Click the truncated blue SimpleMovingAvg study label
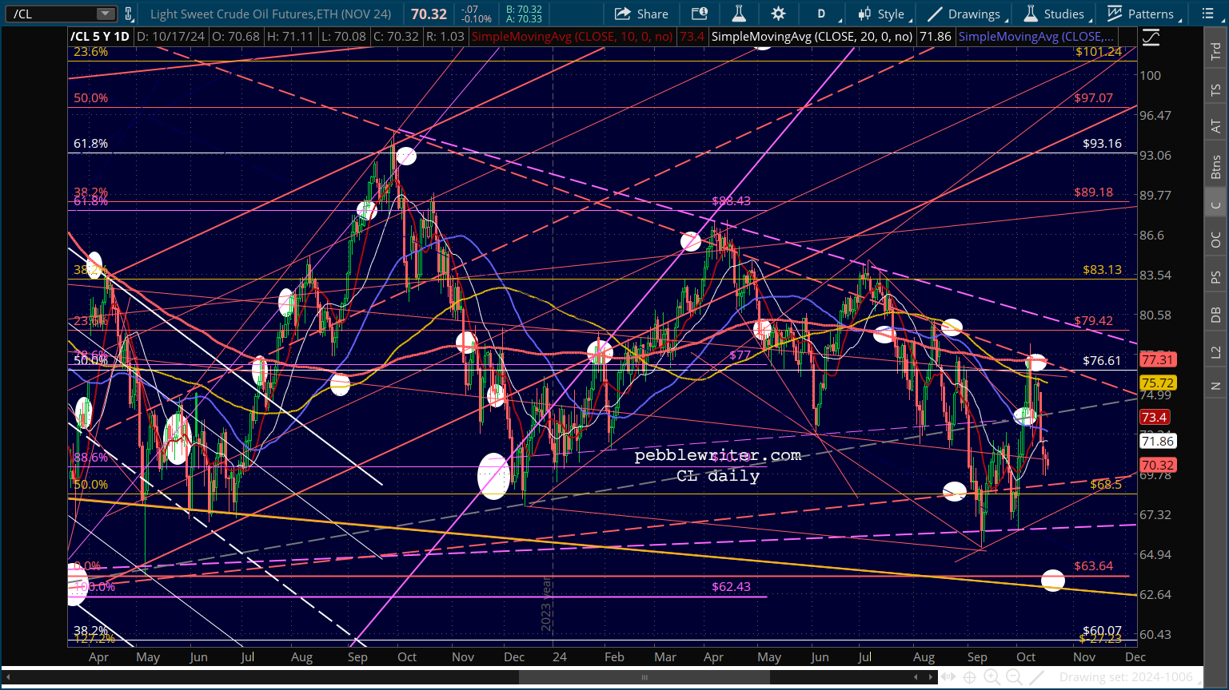The height and width of the screenshot is (690, 1229). click(1035, 37)
